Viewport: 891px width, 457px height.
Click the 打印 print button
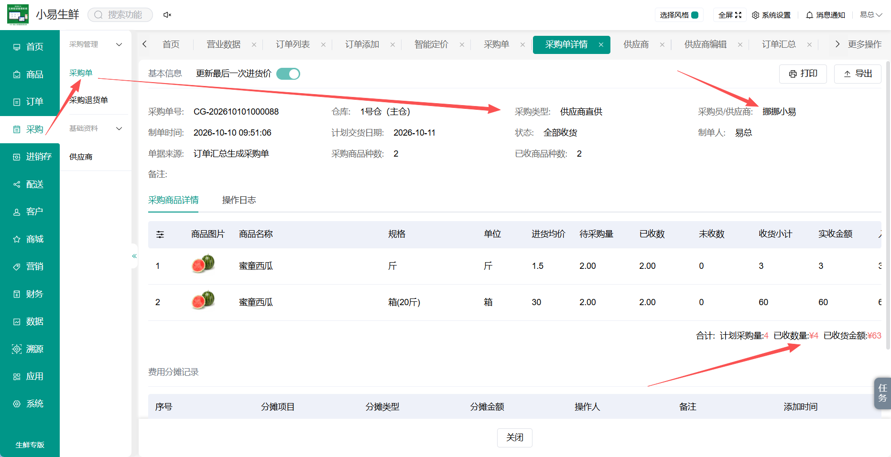click(x=803, y=74)
